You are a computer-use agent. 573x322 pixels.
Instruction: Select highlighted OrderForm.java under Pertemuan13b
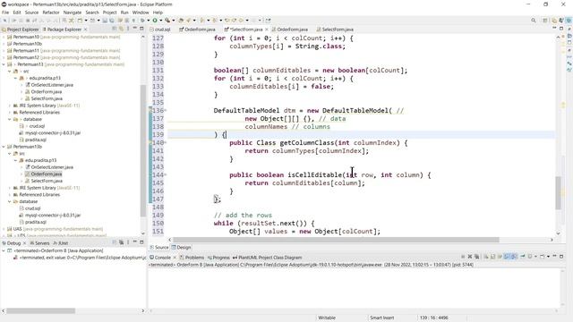[46, 174]
